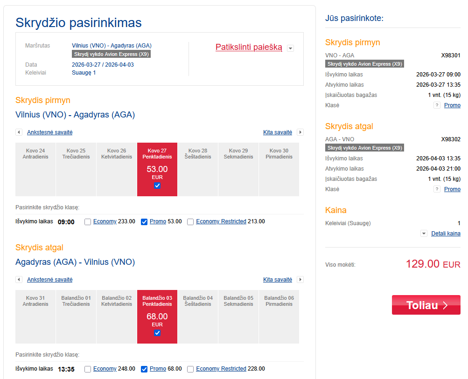
Task: Click previous week arrow icon for return flight
Action: coord(19,280)
